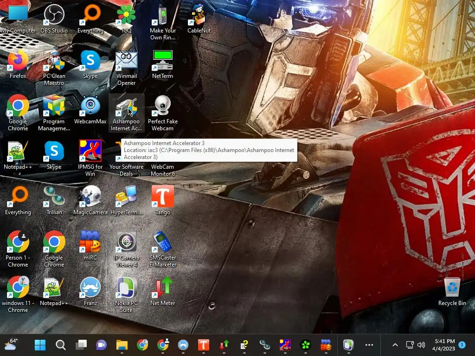Select the Your Software Deals label
The image size is (475, 356).
[x=126, y=170]
